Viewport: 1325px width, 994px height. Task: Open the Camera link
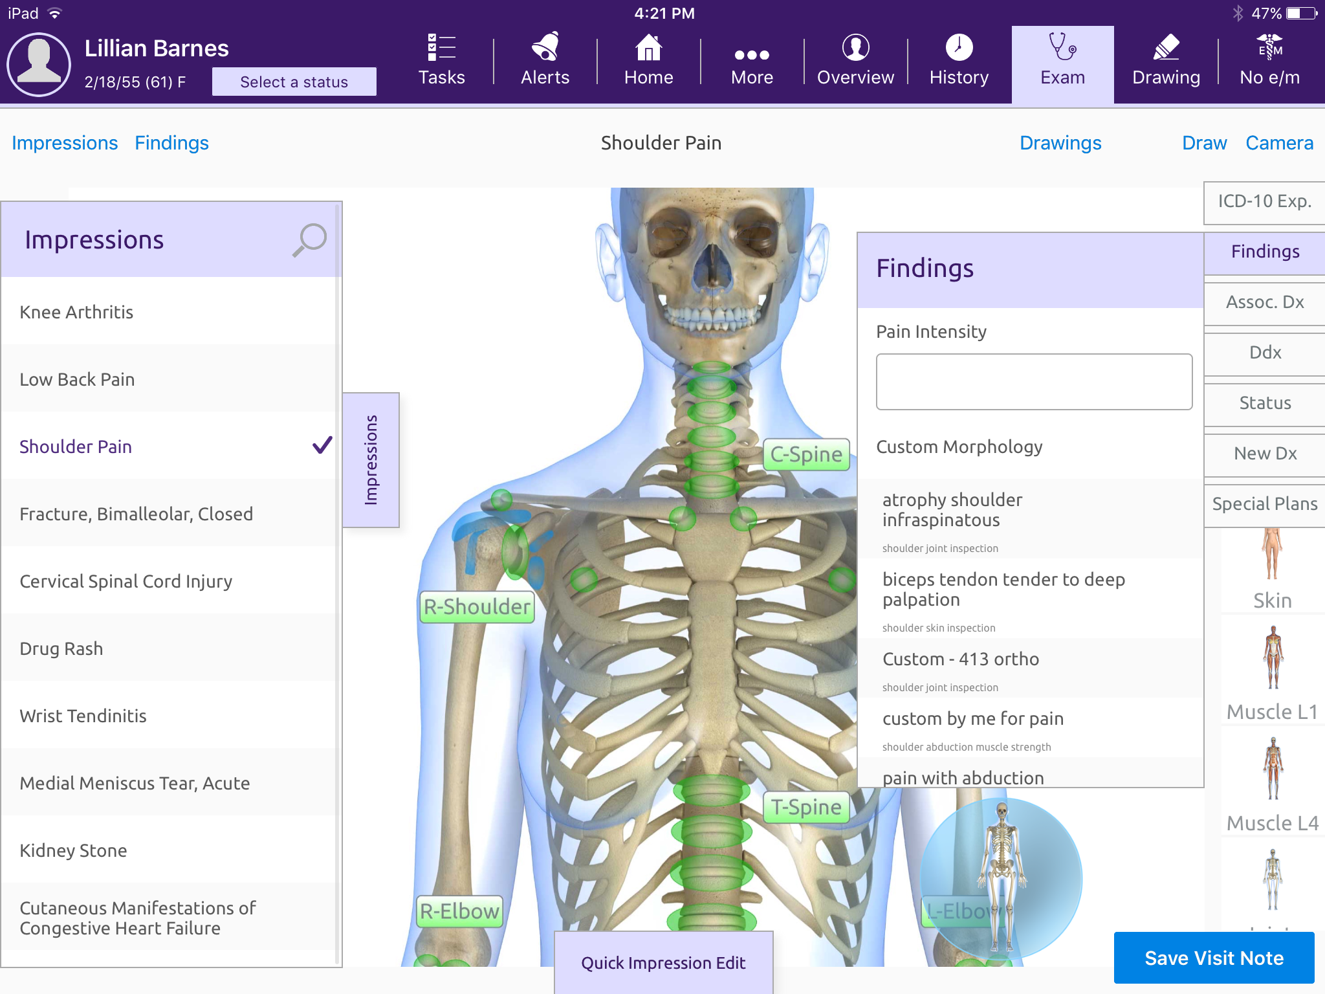[x=1279, y=143]
